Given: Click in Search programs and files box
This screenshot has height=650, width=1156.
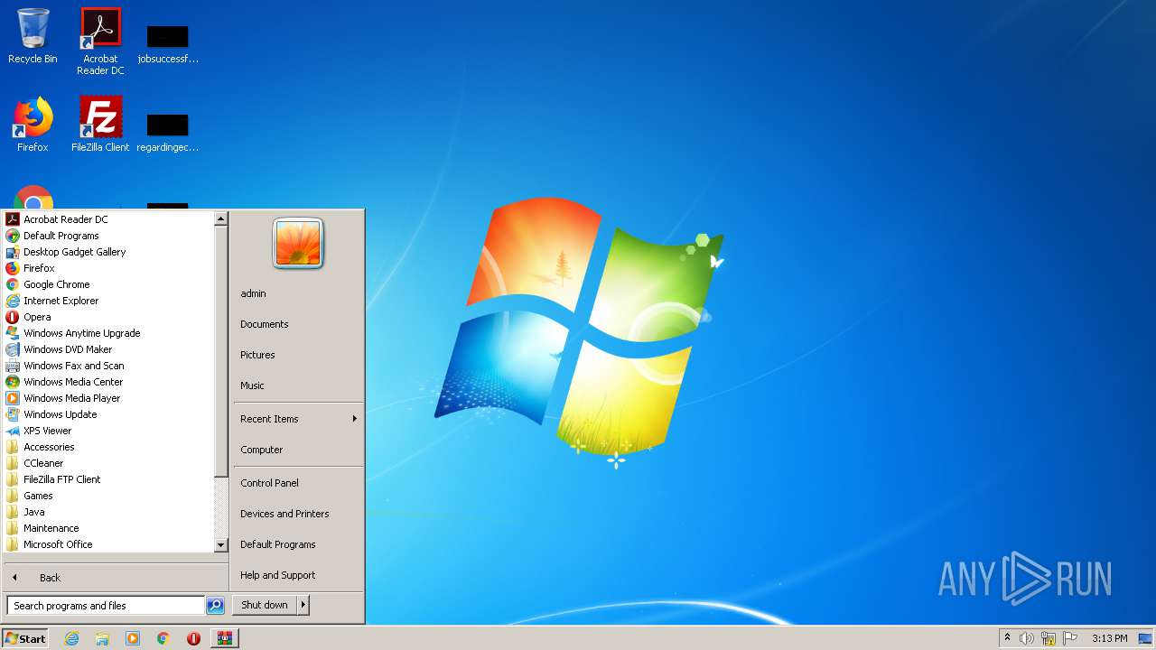Looking at the screenshot, I should [x=106, y=606].
